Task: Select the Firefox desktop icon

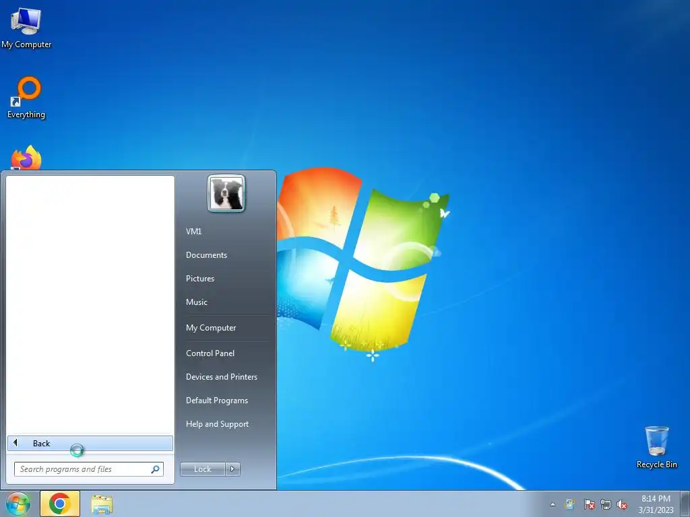Action: click(26, 158)
